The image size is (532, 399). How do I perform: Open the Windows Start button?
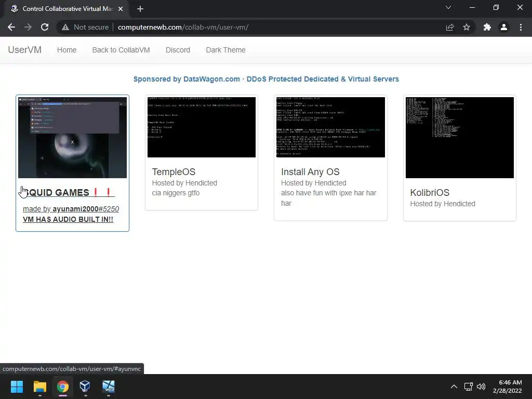coord(17,387)
